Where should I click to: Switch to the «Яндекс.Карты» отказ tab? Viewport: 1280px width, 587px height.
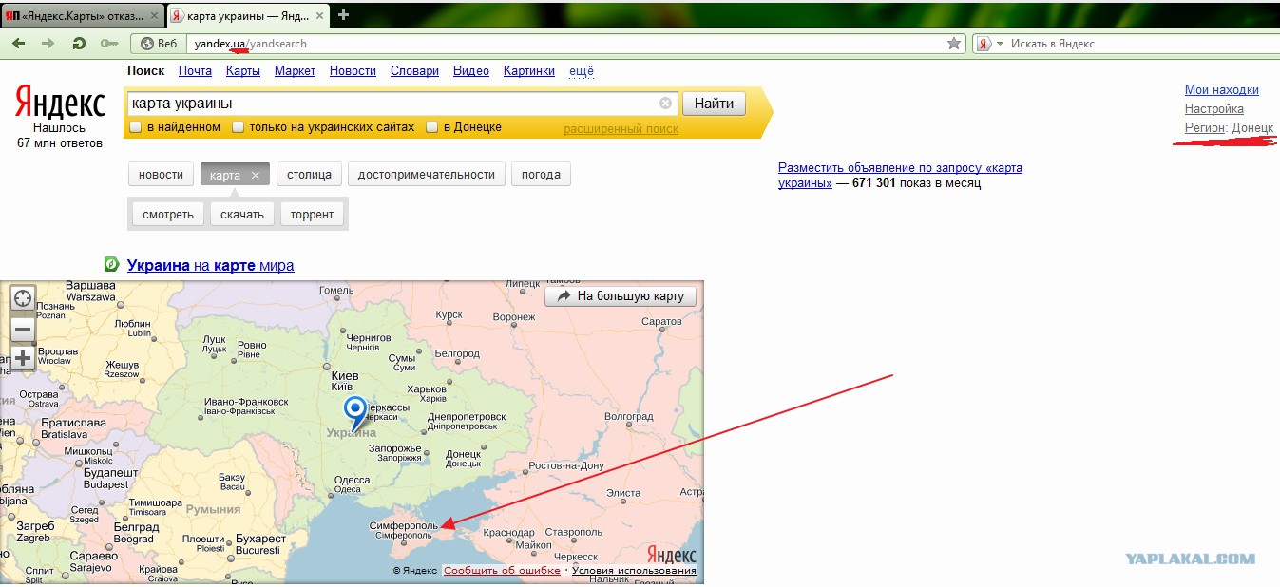tap(82, 15)
